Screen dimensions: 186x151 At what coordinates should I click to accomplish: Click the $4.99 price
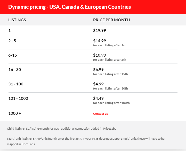pos(98,84)
